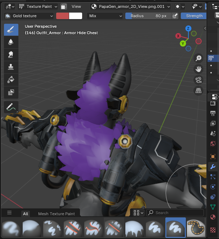The height and width of the screenshot is (239, 219).
Task: Select the highlighted active brush thumbnail
Action: coord(175,228)
